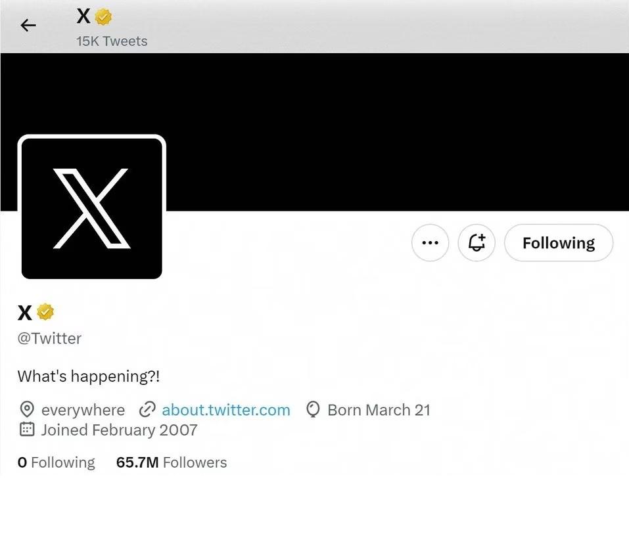The width and height of the screenshot is (629, 559).
Task: Click the @Twitter handle text
Action: click(49, 338)
